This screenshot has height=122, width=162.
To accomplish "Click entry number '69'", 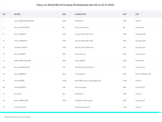I will click(x=4, y=74).
